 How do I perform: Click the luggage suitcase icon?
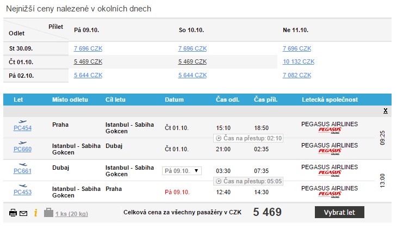48,213
